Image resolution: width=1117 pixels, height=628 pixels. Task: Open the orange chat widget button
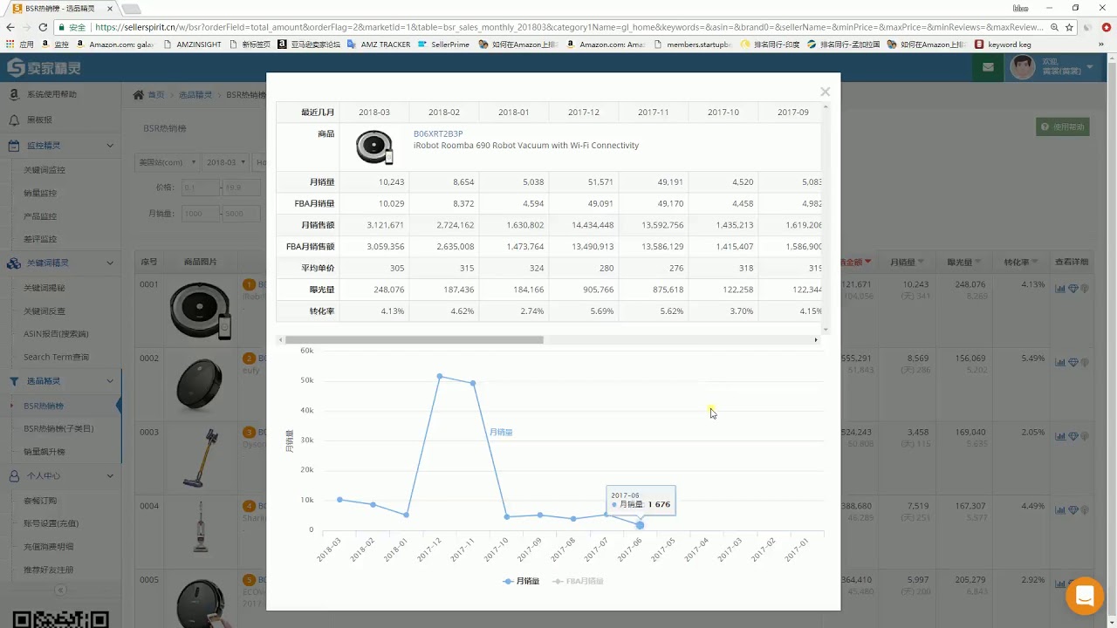click(x=1085, y=597)
